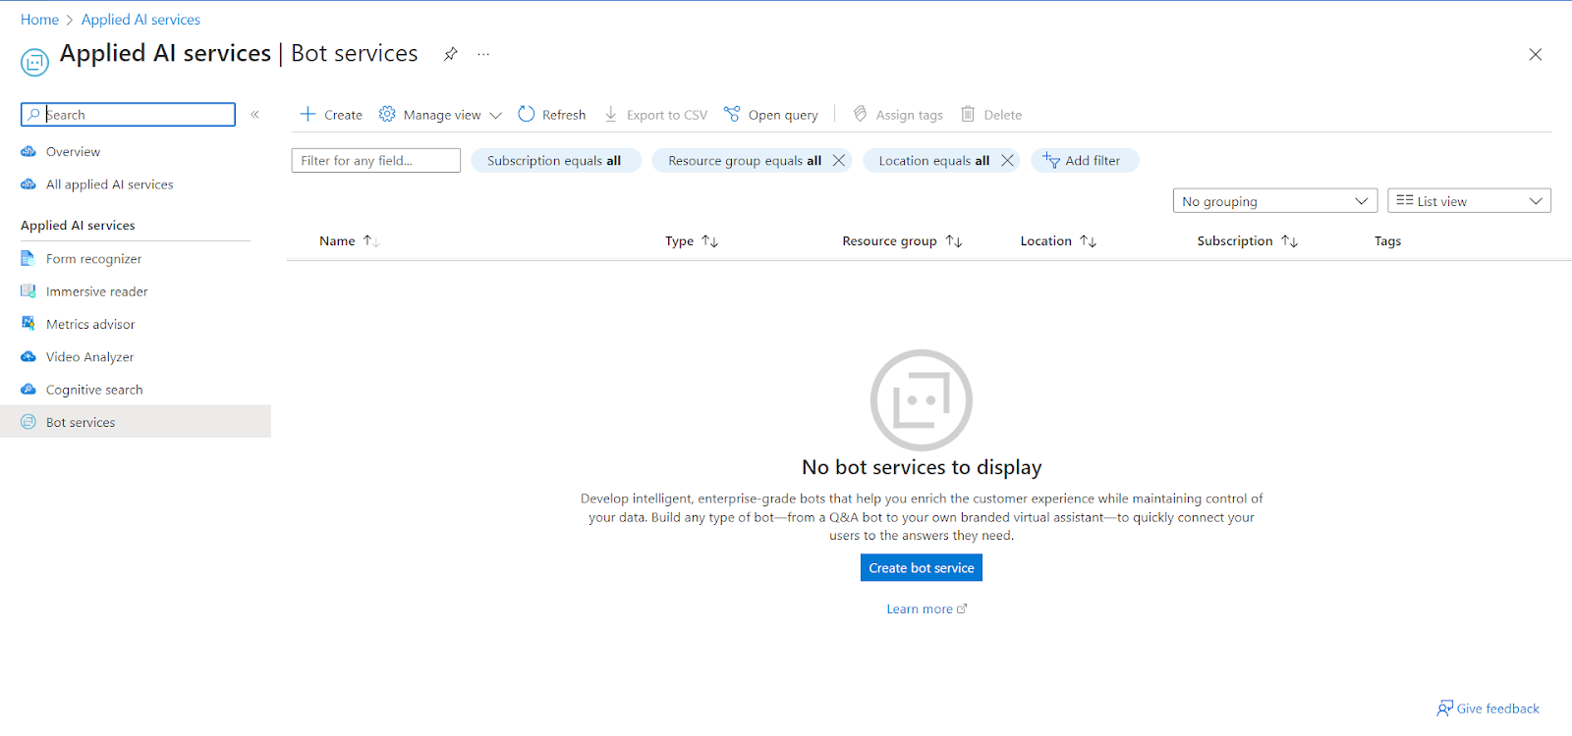
Task: Click Give feedback icon
Action: tap(1445, 709)
